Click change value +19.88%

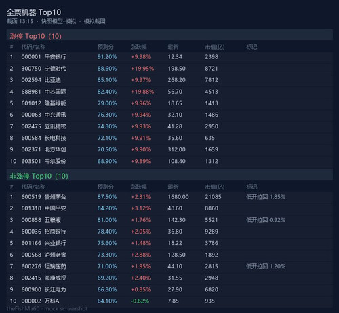(142, 92)
